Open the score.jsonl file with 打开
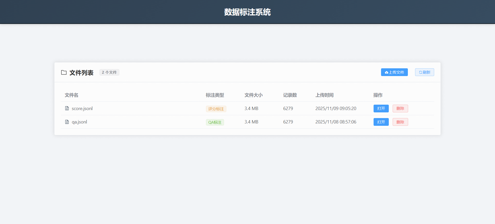Viewport: 495px width, 224px height. (381, 109)
